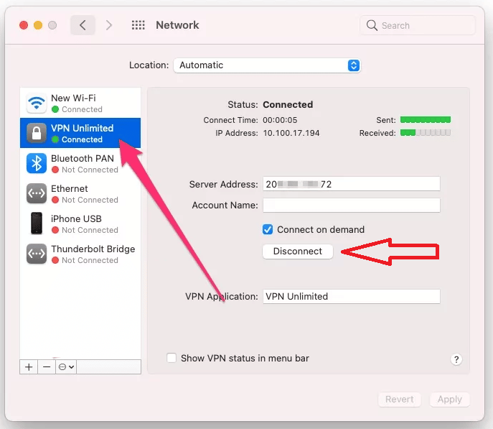The height and width of the screenshot is (429, 493).
Task: Select the VPN Unlimited row label
Action: (x=82, y=128)
